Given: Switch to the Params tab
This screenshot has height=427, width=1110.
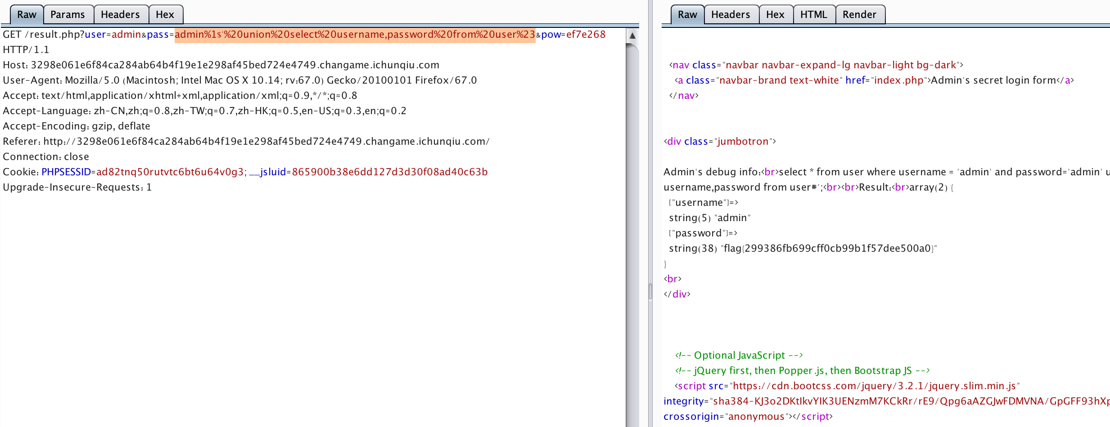Looking at the screenshot, I should coord(68,14).
